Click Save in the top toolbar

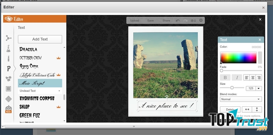[150, 21]
